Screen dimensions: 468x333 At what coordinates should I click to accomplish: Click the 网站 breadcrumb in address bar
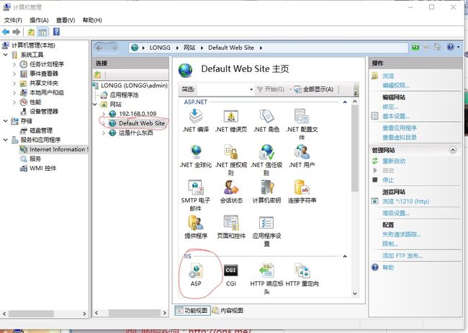click(189, 48)
